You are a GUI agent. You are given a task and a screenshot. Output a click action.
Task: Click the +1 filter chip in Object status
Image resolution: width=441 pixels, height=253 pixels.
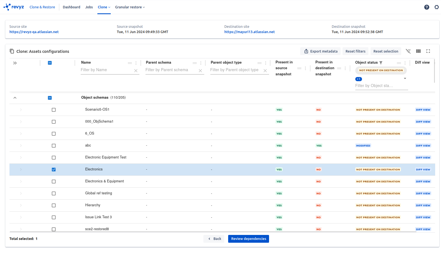click(359, 79)
